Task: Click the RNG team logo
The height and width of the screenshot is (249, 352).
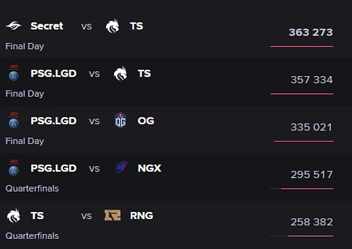Action: click(112, 215)
